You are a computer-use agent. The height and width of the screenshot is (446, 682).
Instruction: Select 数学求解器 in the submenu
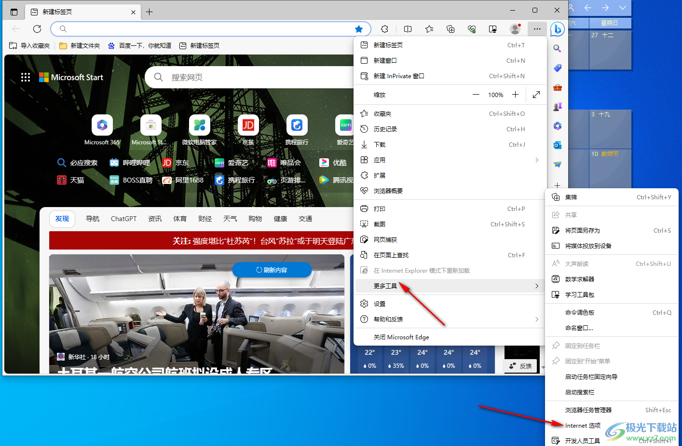click(x=612, y=279)
